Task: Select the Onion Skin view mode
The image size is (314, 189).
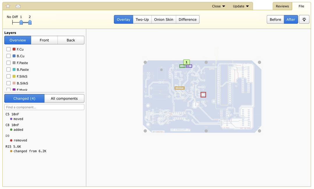Action: click(164, 20)
